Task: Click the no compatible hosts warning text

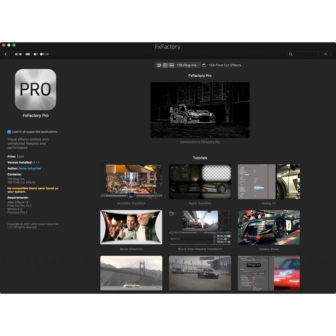Action: 33,190
